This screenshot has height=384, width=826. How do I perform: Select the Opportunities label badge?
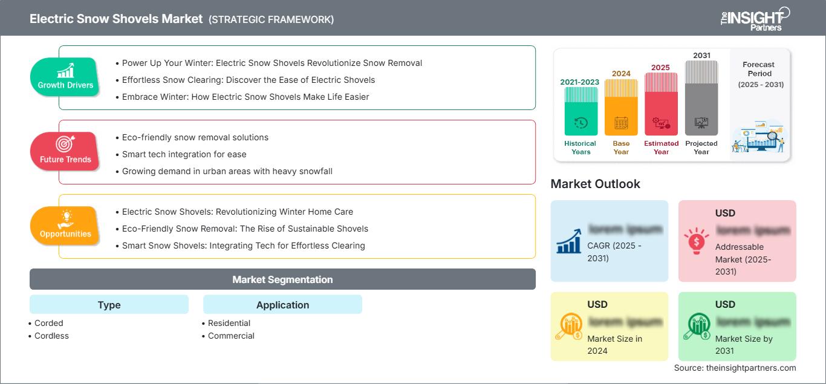[65, 225]
